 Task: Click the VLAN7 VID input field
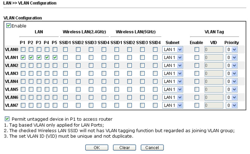click(x=213, y=105)
